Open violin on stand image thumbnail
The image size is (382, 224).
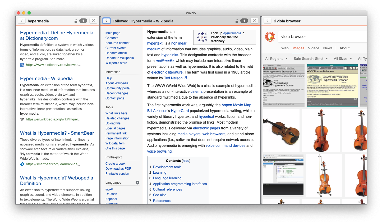click(324, 176)
